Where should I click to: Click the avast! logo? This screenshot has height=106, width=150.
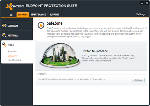[x=14, y=6]
